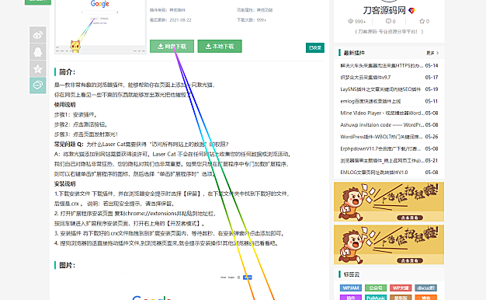
Task: Click the teal 已收录 badge button
Action: [x=315, y=47]
